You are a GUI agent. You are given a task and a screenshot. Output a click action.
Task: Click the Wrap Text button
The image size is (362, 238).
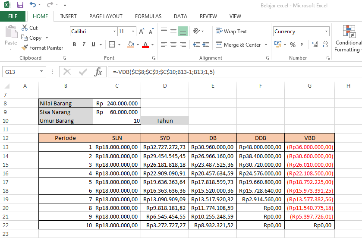pyautogui.click(x=231, y=31)
